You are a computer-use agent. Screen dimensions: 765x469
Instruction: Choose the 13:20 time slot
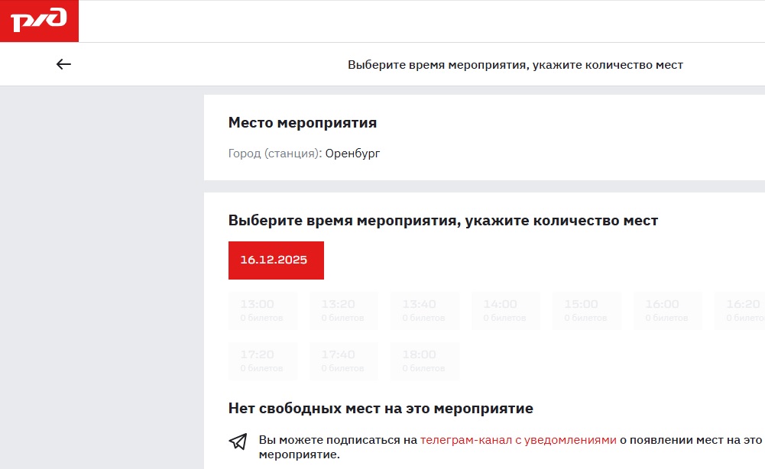click(x=343, y=310)
